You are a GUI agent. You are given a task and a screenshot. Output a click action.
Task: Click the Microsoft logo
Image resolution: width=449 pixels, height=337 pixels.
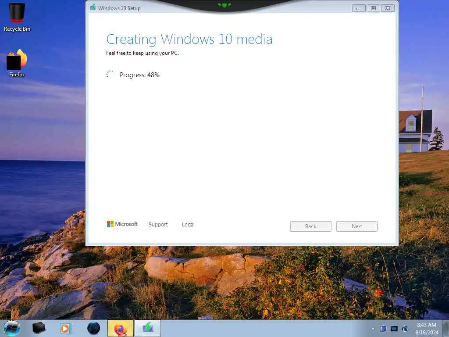(x=122, y=224)
